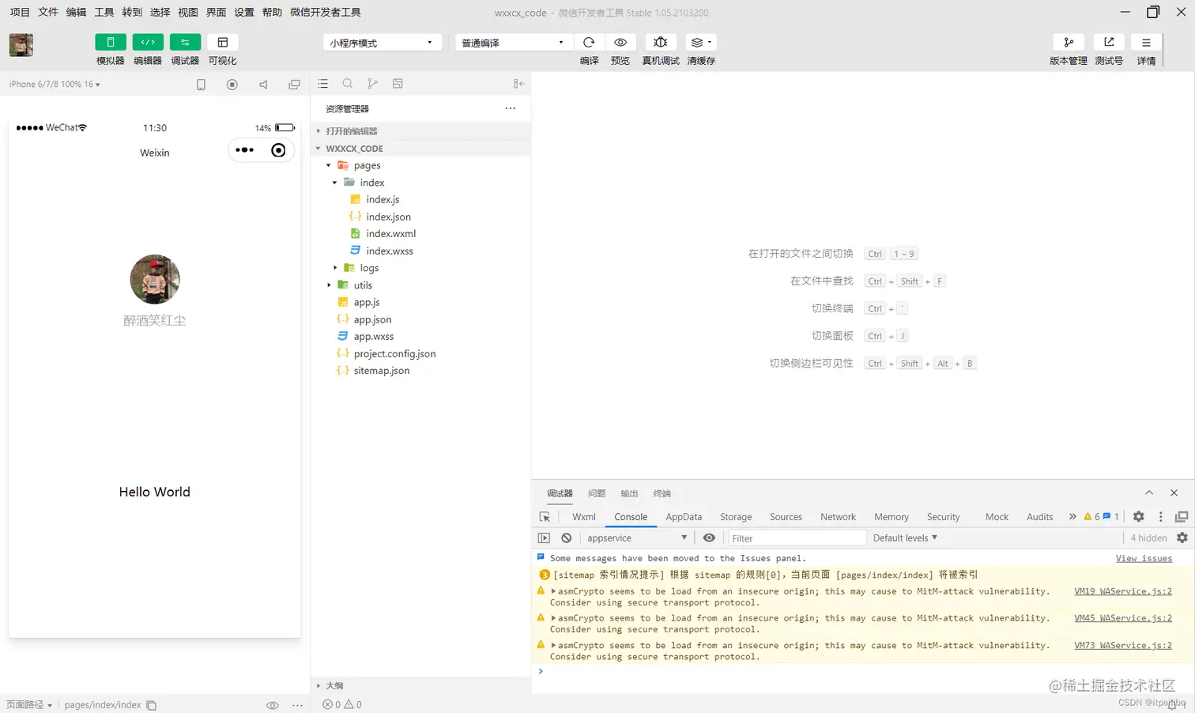
Task: Mute the simulator sound icon
Action: [x=263, y=85]
